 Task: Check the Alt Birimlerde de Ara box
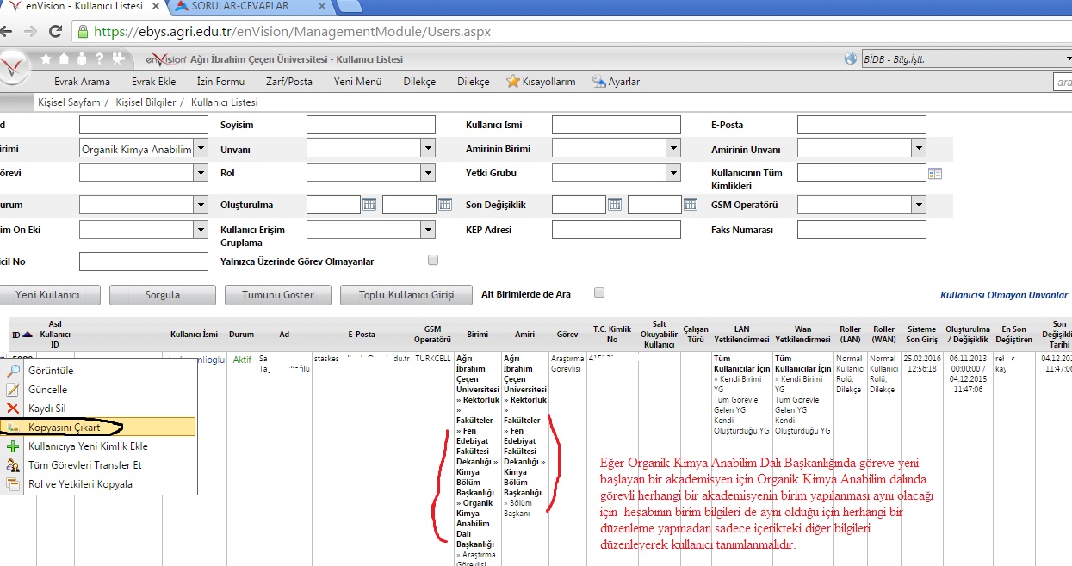point(599,292)
